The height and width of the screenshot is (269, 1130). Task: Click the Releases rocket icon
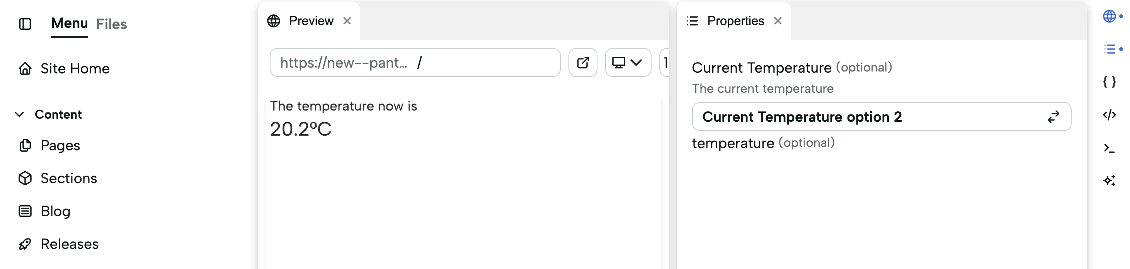point(25,244)
